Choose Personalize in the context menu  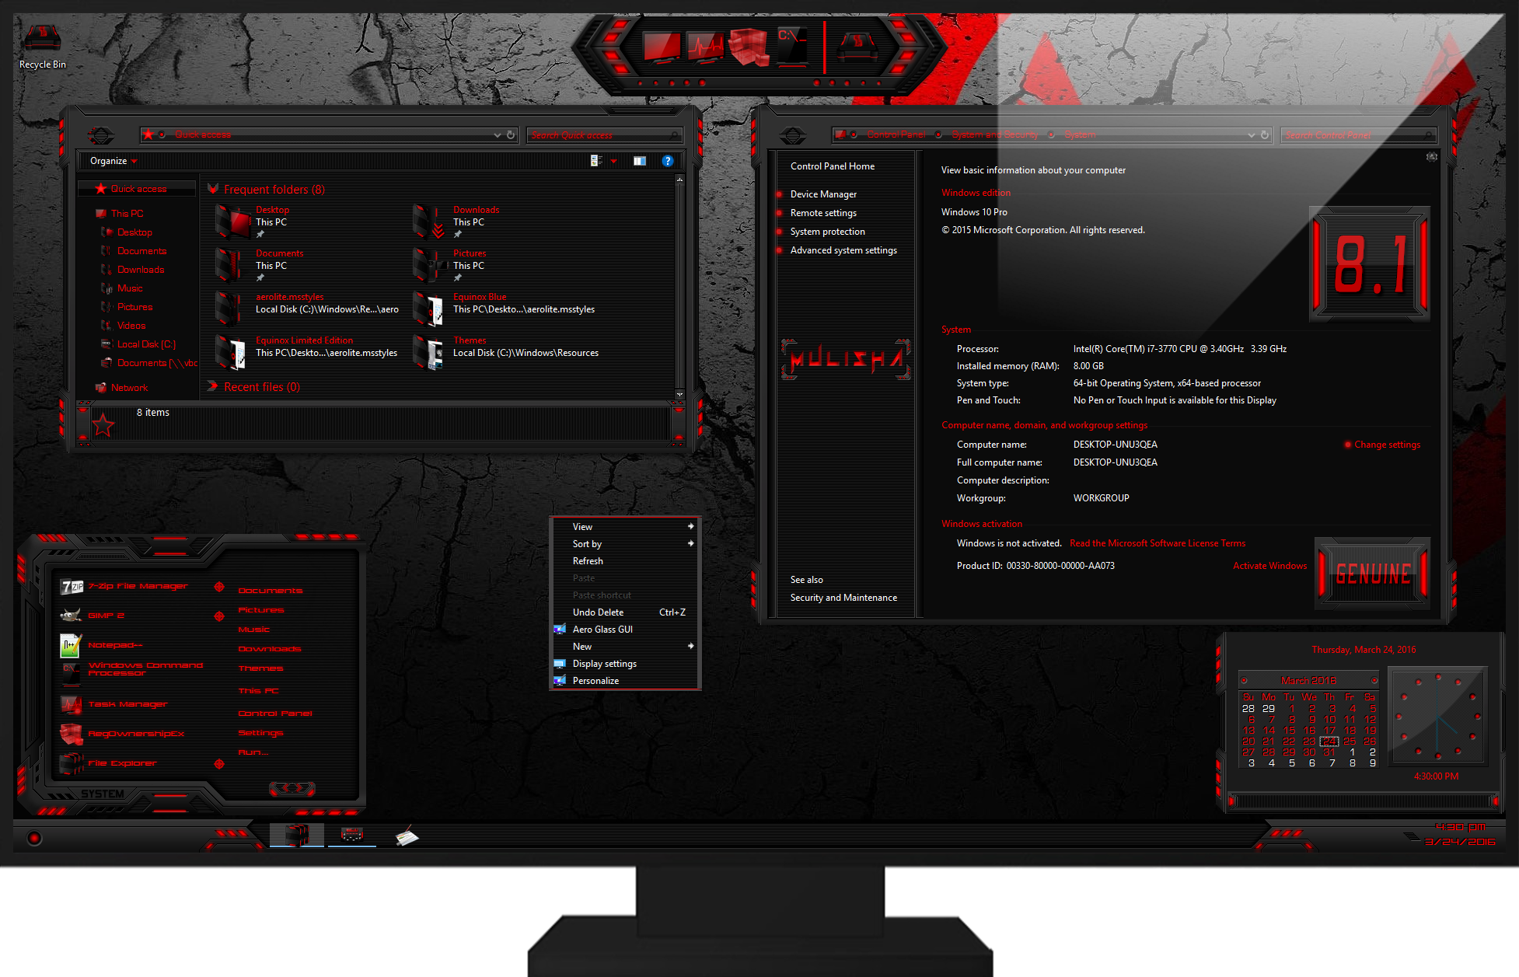[624, 681]
